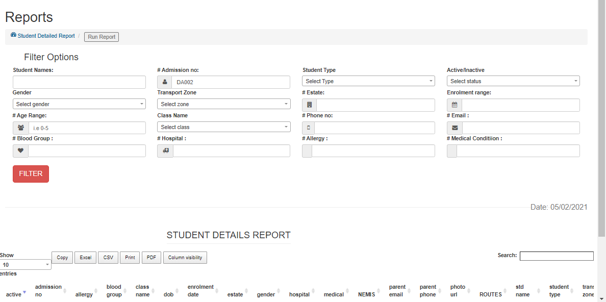Click the mobile phone icon beside Phone no
This screenshot has height=302, width=606.
(309, 128)
